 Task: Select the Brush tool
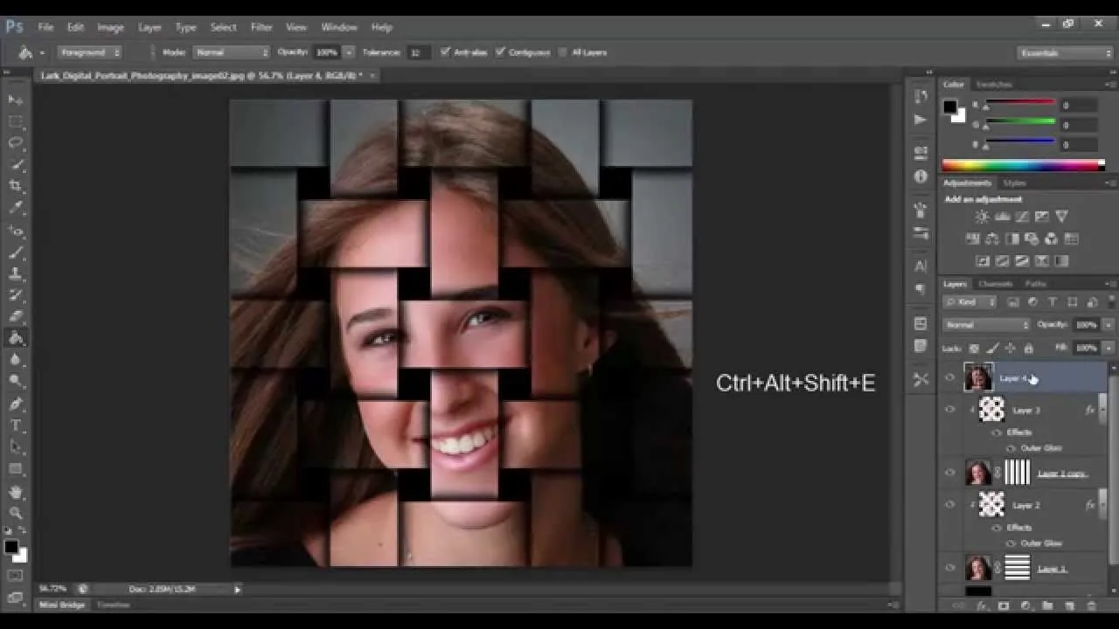tap(16, 253)
